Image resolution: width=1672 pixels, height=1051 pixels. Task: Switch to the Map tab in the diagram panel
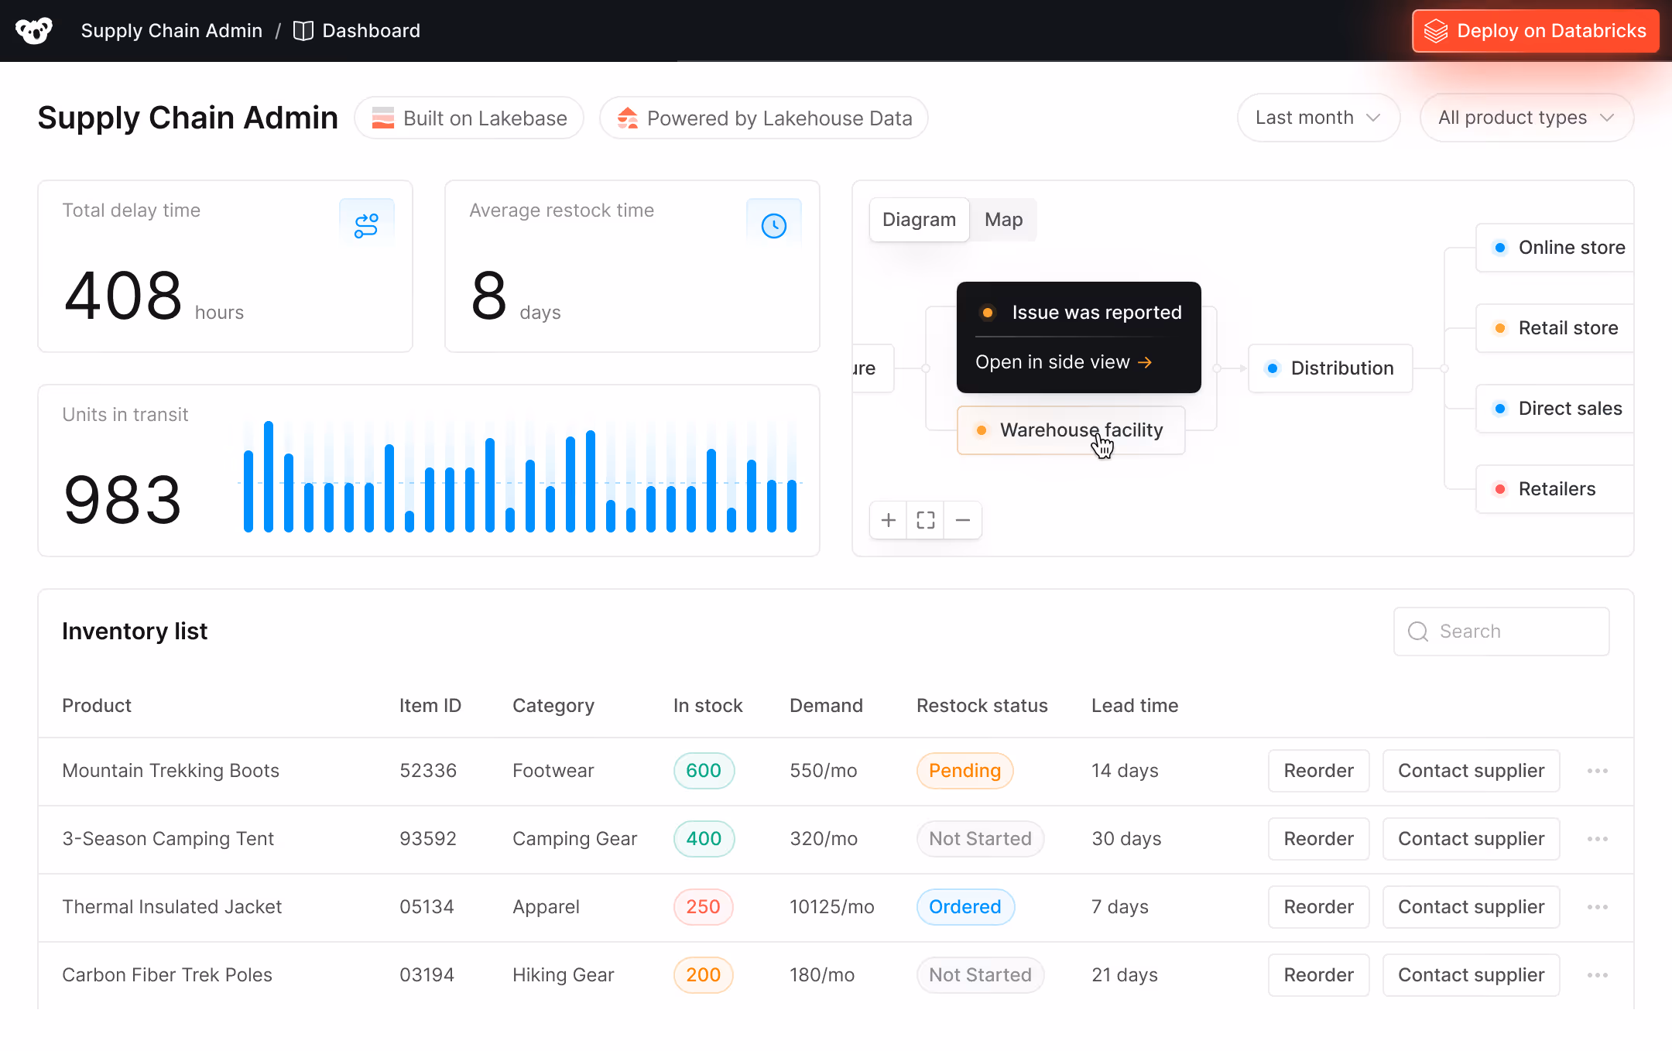click(x=1003, y=220)
